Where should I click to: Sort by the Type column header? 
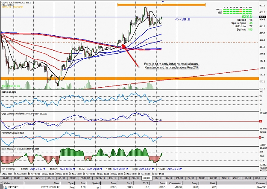click(67, 183)
